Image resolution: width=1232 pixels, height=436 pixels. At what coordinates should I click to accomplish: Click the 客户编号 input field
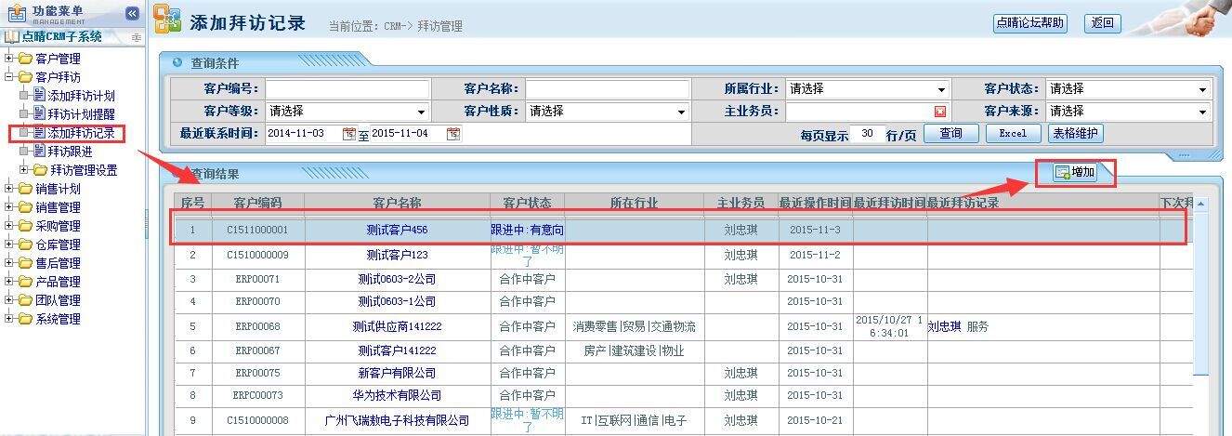coord(347,89)
